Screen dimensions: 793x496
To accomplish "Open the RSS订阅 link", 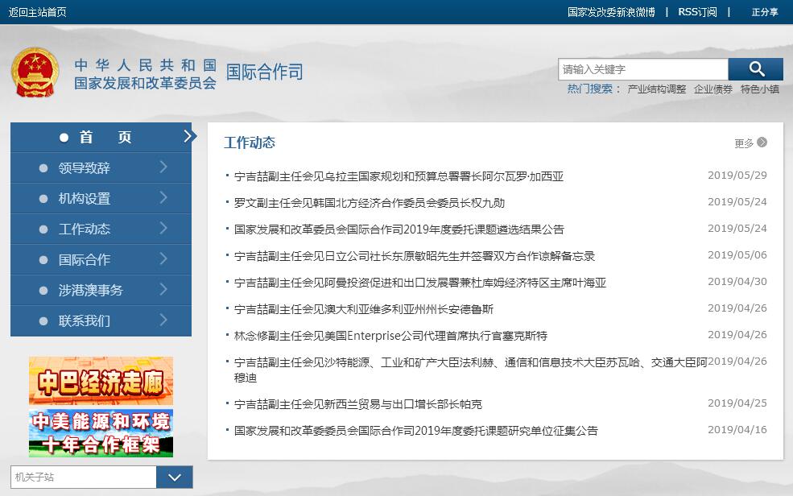I will [x=697, y=12].
